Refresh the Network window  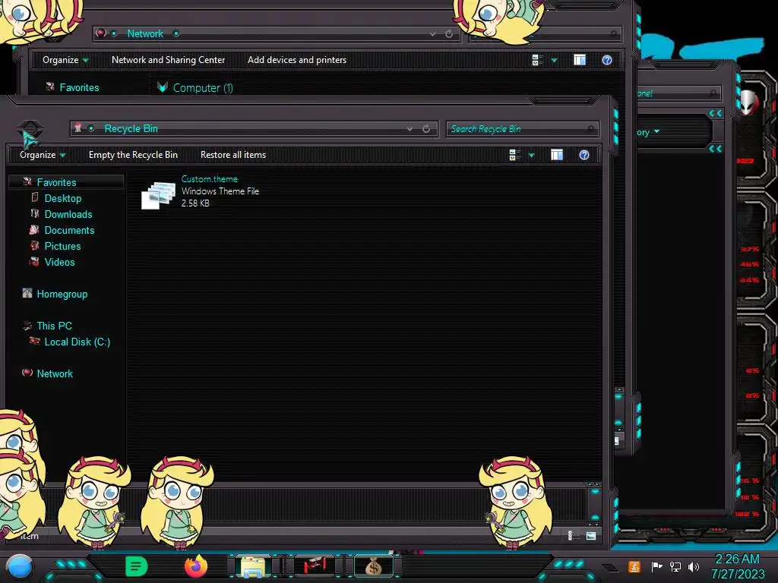(449, 33)
